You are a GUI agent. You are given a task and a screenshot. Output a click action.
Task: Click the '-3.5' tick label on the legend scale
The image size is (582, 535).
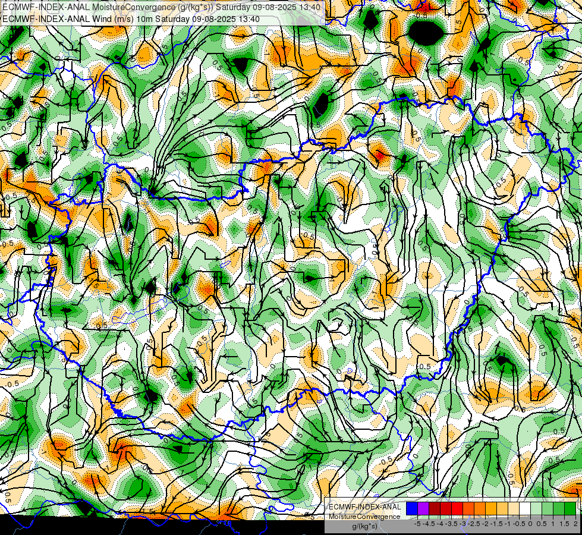452,524
